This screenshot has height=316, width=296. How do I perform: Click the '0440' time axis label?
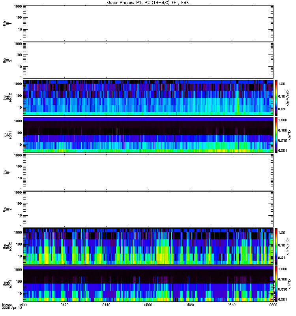[106, 305]
